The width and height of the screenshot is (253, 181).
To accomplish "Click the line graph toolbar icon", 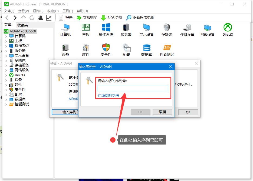I will (x=49, y=18).
